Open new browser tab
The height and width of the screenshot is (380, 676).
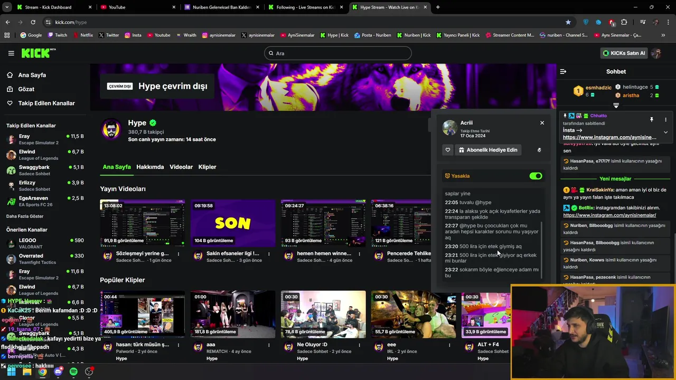click(438, 7)
